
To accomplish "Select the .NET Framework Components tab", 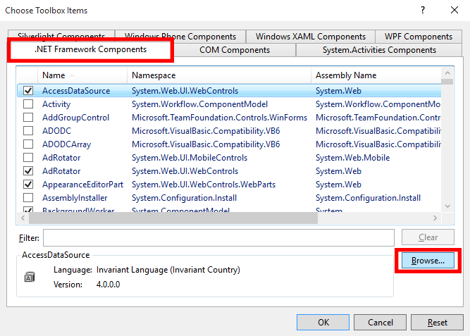I will point(90,49).
